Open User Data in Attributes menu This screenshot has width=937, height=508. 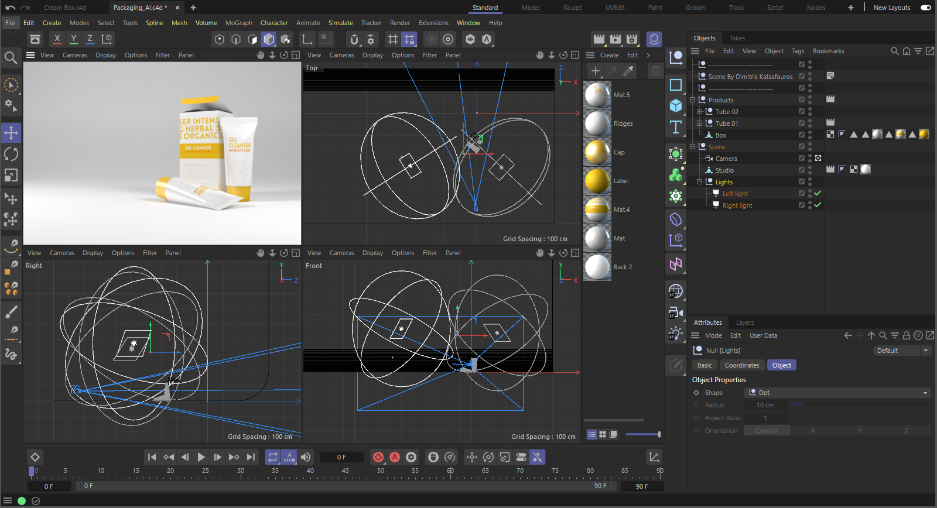(x=763, y=335)
